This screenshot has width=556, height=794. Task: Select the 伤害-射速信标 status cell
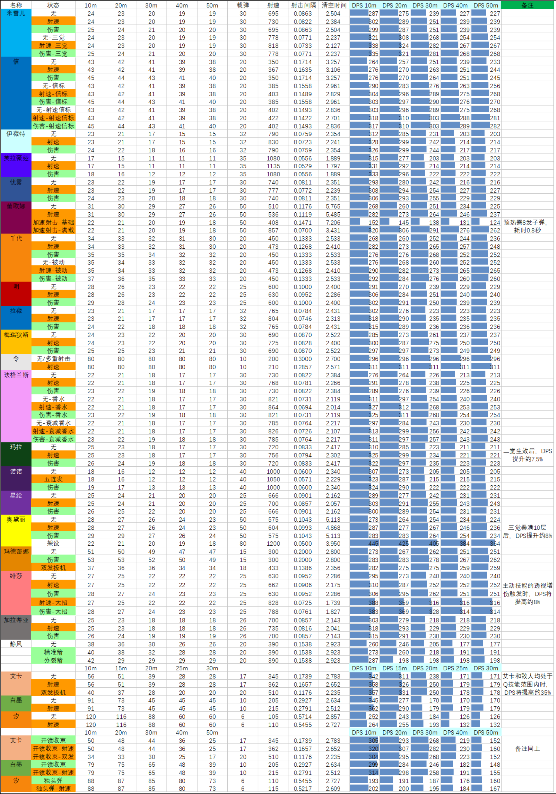(53, 126)
